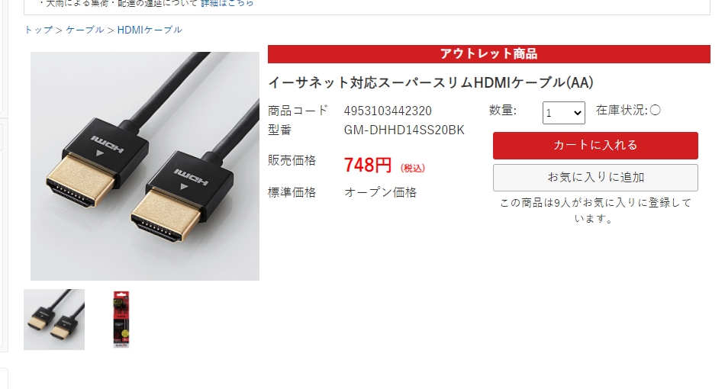Click the 在庫状況 circle stock icon

pos(655,110)
